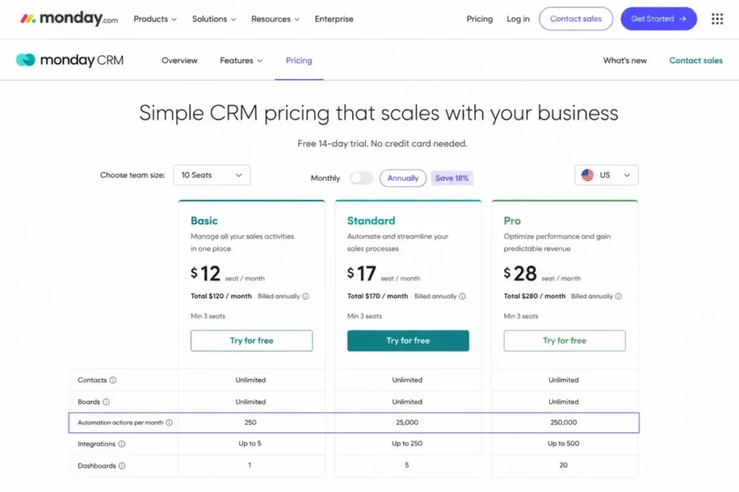
Task: Click the $12 price in Basic plan
Action: coord(206,273)
